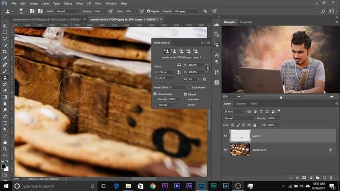Open the Paragraph panel icon
Image resolution: width=340 pixels, height=191 pixels.
click(x=216, y=62)
